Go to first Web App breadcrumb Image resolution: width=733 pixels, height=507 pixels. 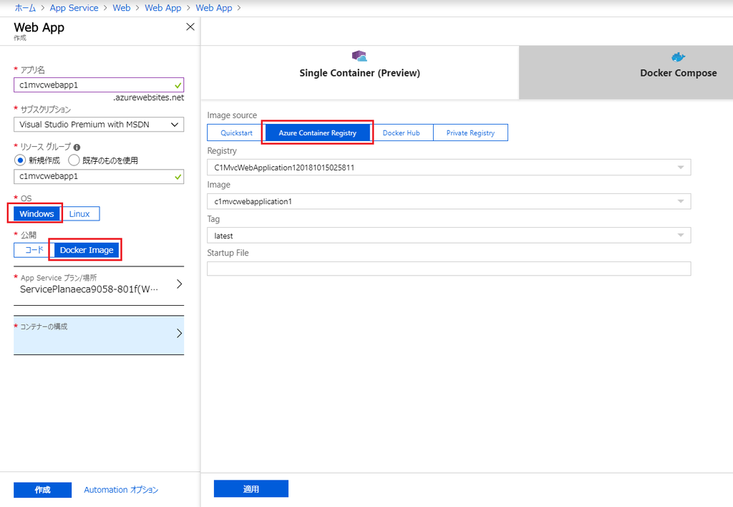point(162,8)
